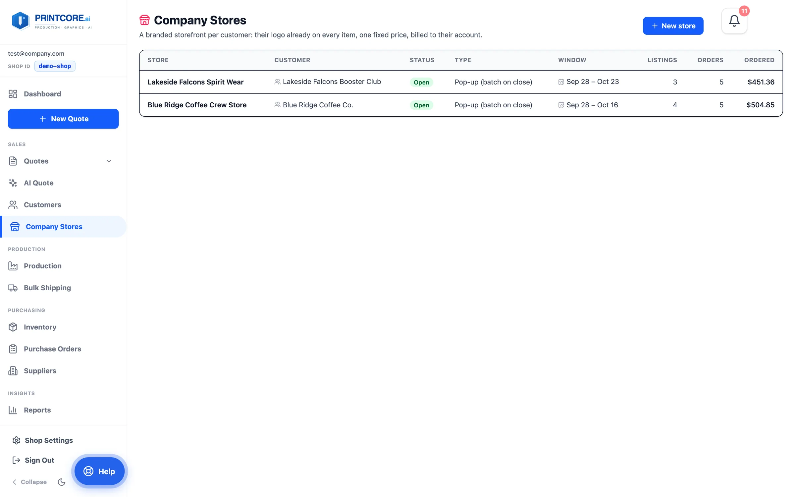
Task: Open Bulk Shipping truck icon
Action: [13, 288]
